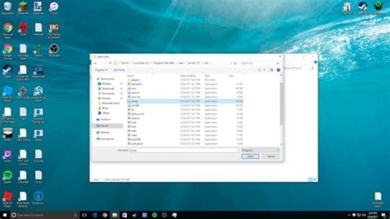Click the up arrow navigation icon
Screen dimensions: 390x219
point(110,63)
